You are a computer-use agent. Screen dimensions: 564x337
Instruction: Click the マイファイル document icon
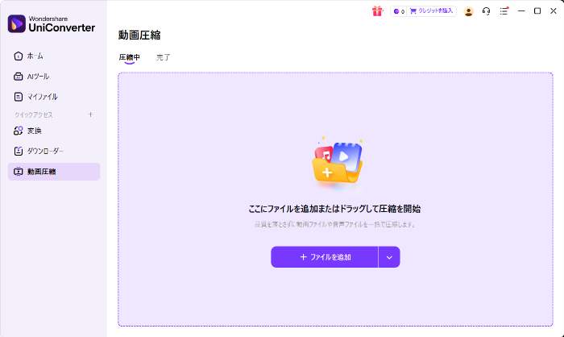coord(18,97)
